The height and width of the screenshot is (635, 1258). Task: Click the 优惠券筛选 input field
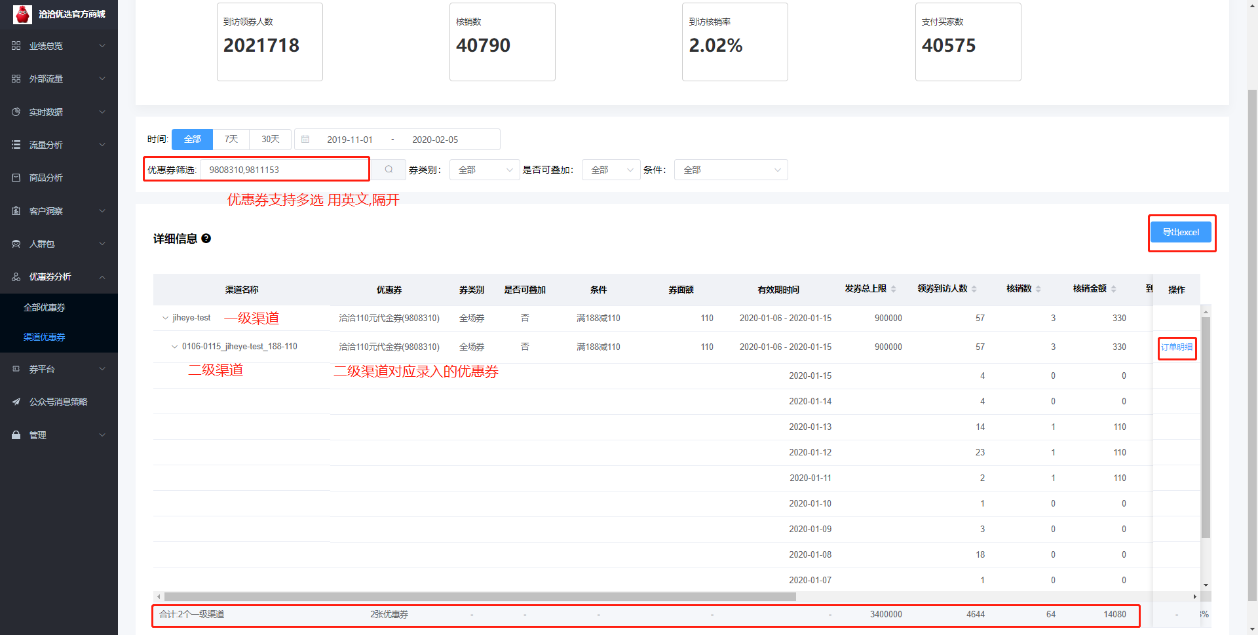point(284,170)
